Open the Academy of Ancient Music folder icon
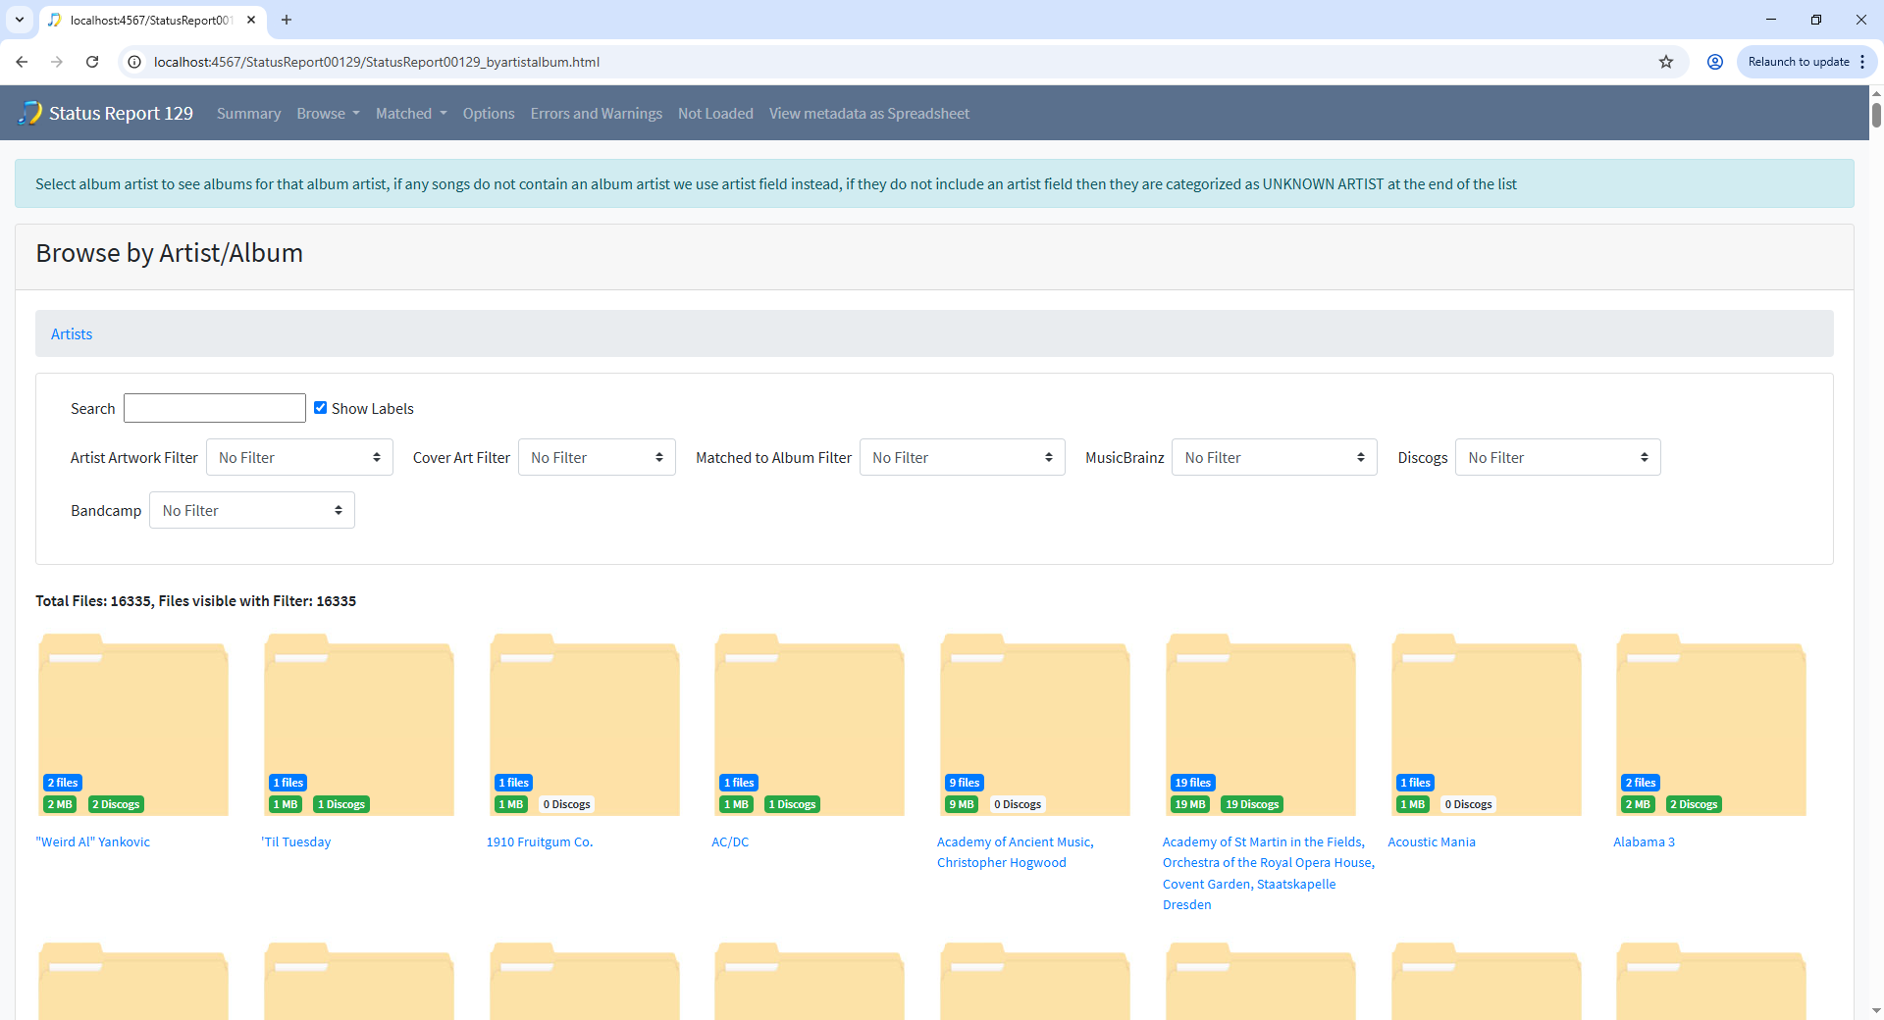 tap(1035, 724)
